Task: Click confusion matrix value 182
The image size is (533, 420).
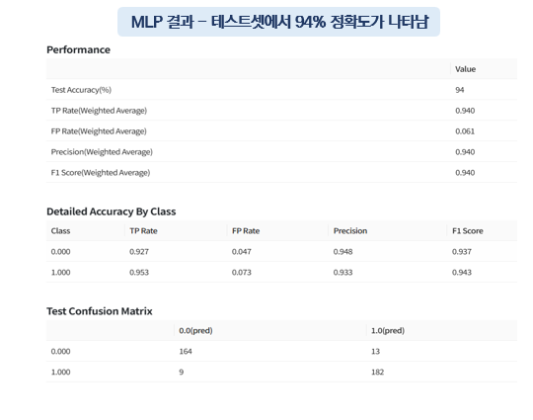Action: click(377, 372)
